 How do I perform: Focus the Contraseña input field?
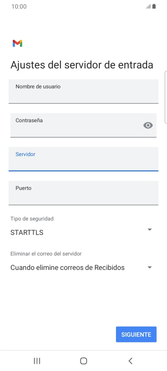pyautogui.click(x=83, y=125)
